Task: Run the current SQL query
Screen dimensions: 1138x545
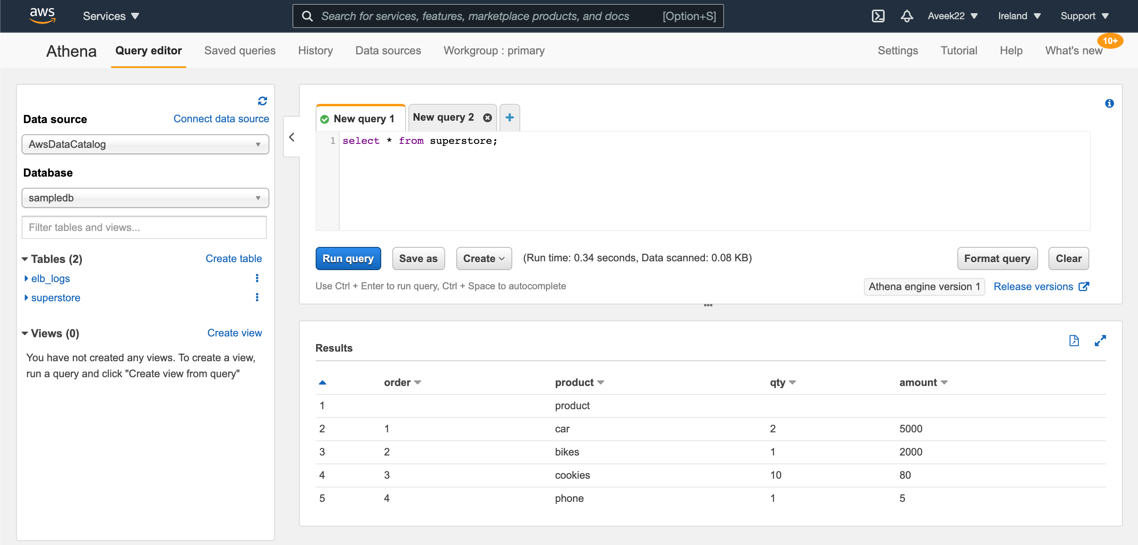Action: click(348, 259)
